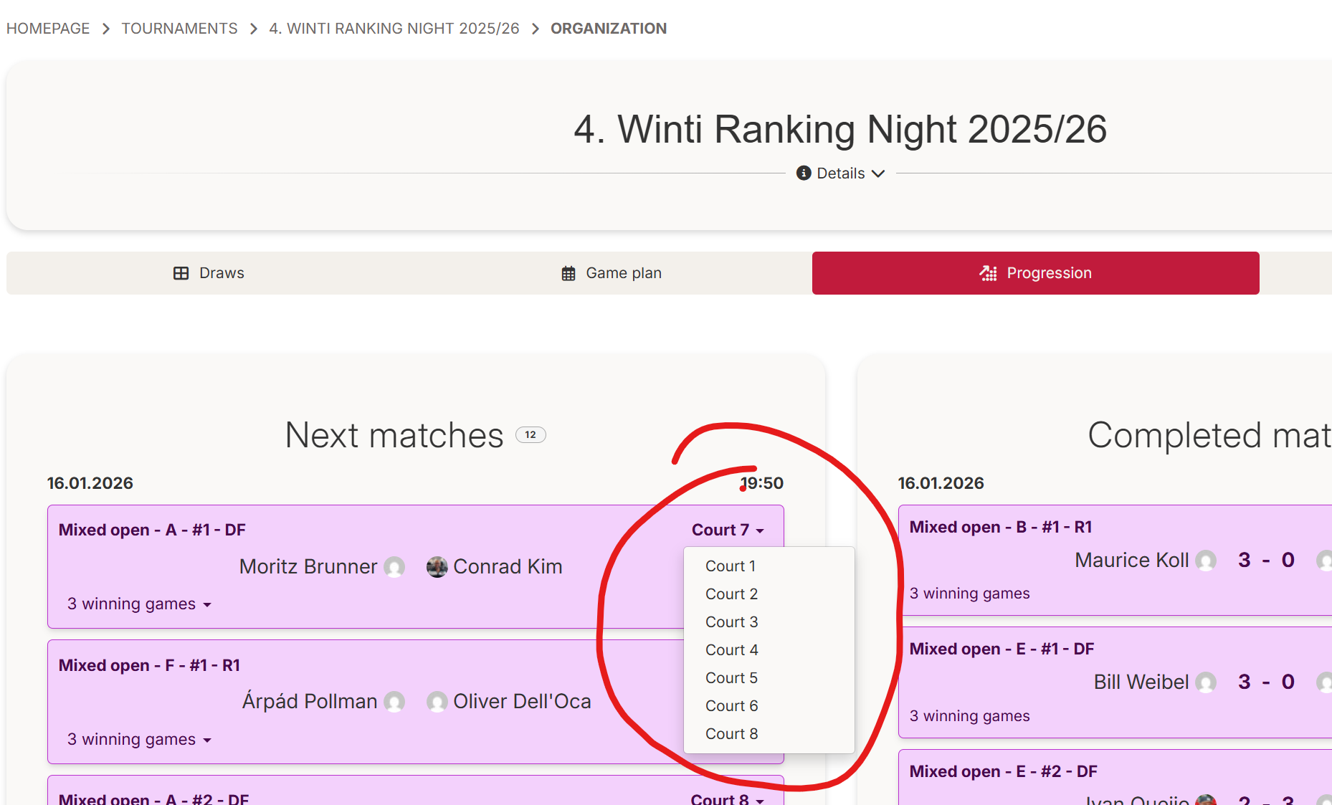Choose Court 3 from the court list
This screenshot has width=1332, height=805.
(731, 622)
